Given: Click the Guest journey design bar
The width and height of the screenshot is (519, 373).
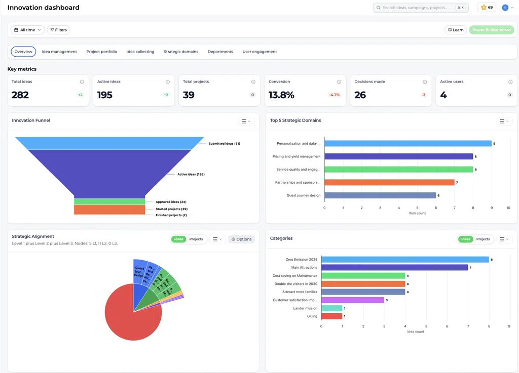Looking at the screenshot, I should (380, 195).
